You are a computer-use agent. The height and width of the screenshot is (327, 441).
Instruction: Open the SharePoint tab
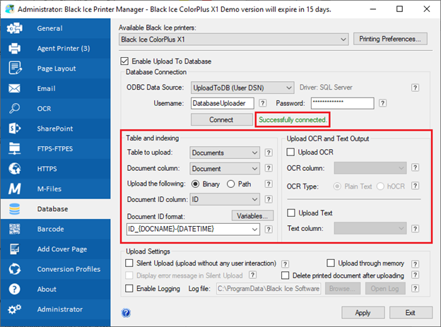[x=55, y=129]
